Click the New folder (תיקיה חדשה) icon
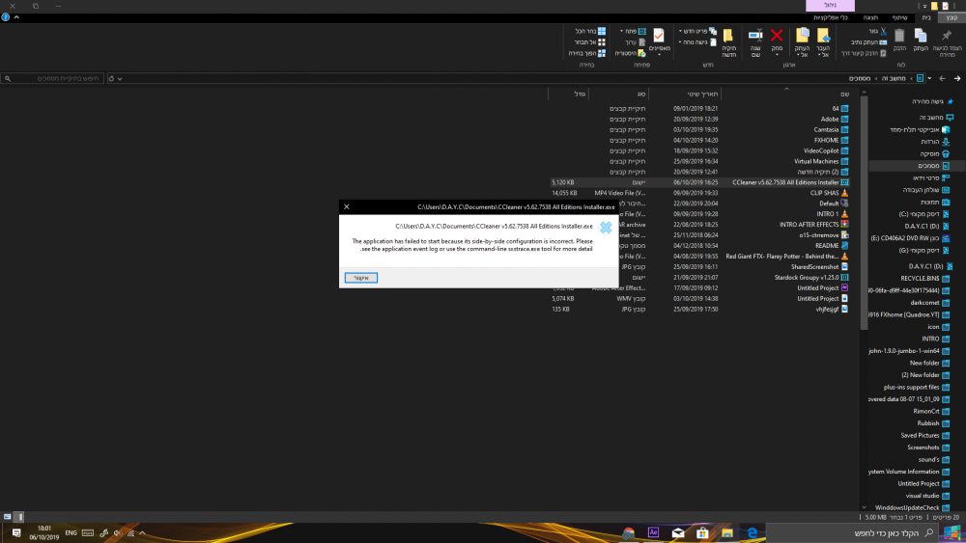Viewport: 966px width, 543px height. pos(728,36)
